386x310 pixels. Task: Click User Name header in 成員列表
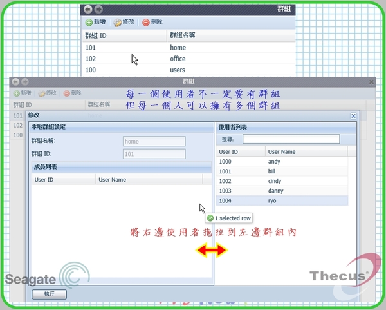[149, 180]
